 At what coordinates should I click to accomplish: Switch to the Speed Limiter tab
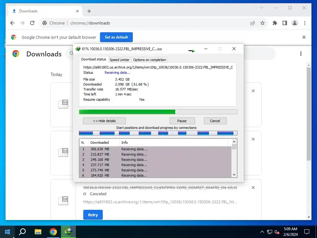(x=119, y=60)
